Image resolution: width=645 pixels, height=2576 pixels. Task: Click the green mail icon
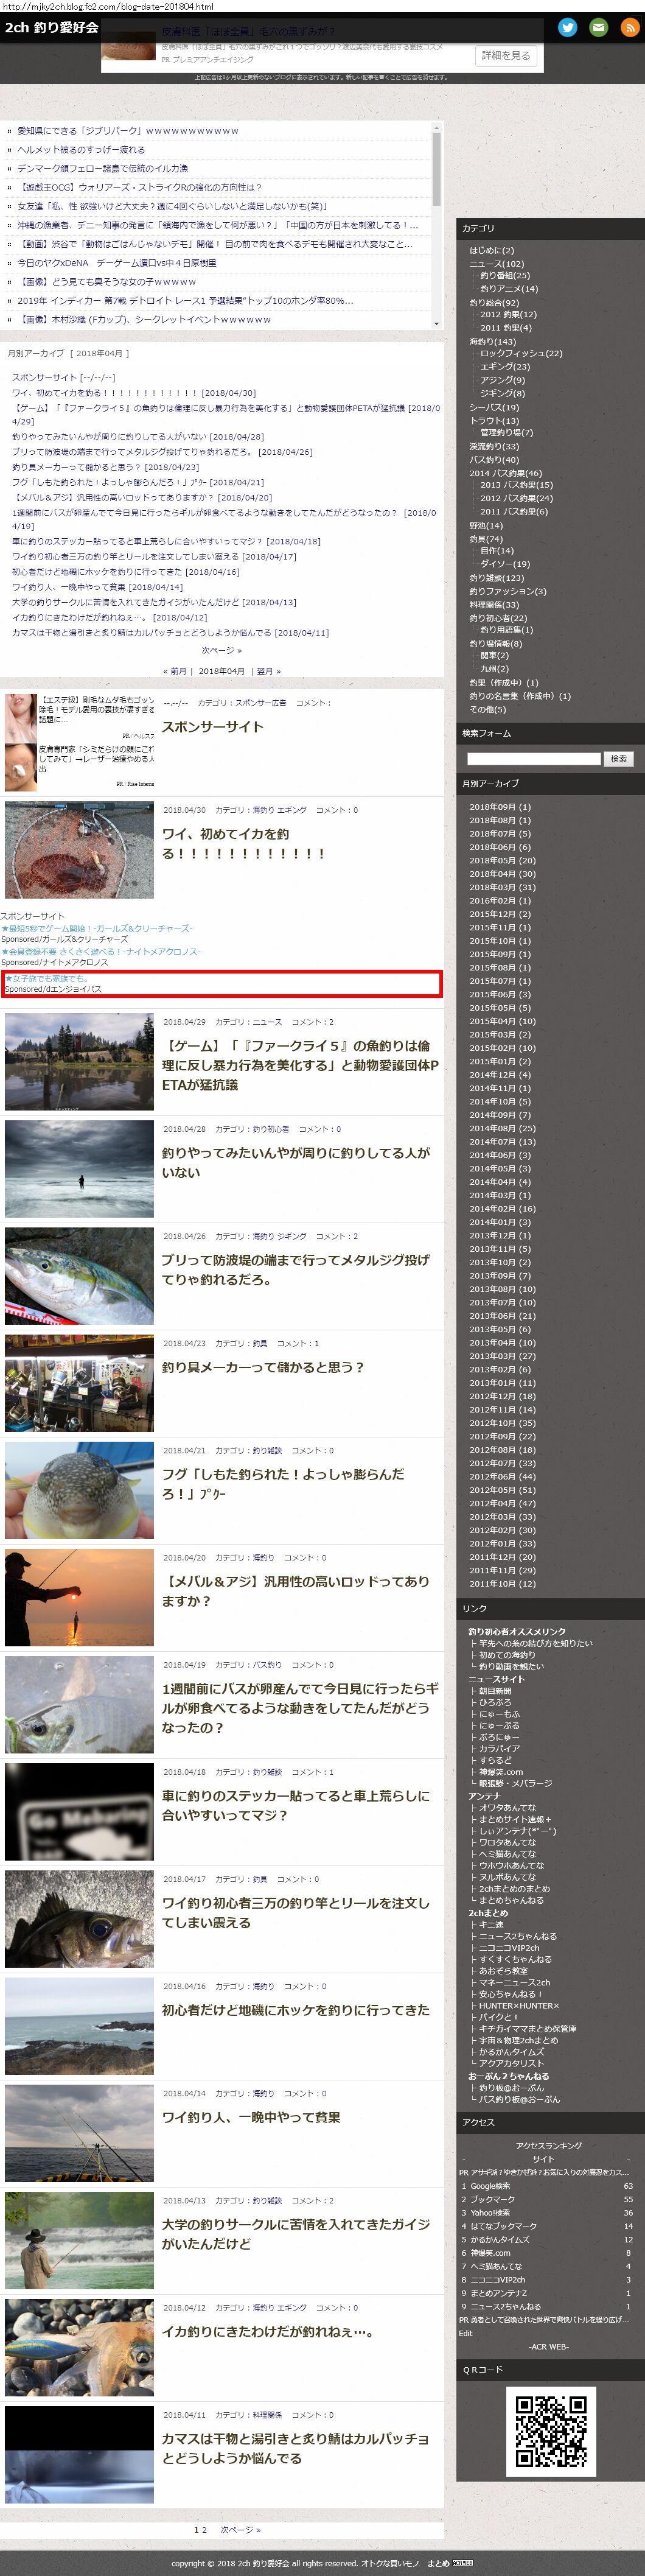[598, 28]
